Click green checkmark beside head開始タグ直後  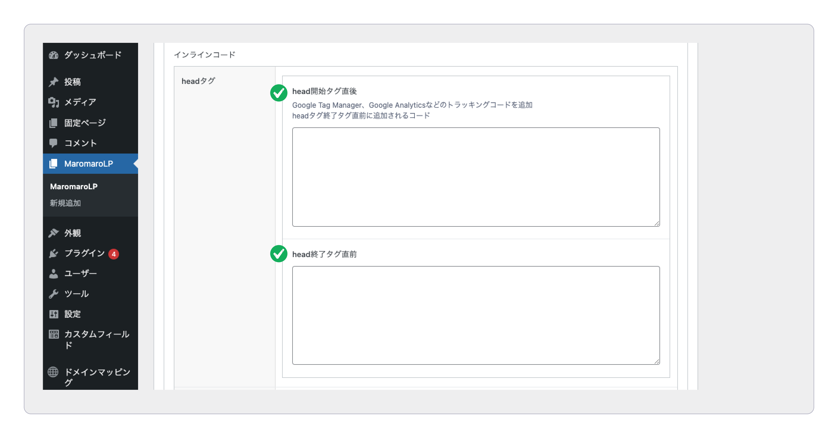pos(279,93)
